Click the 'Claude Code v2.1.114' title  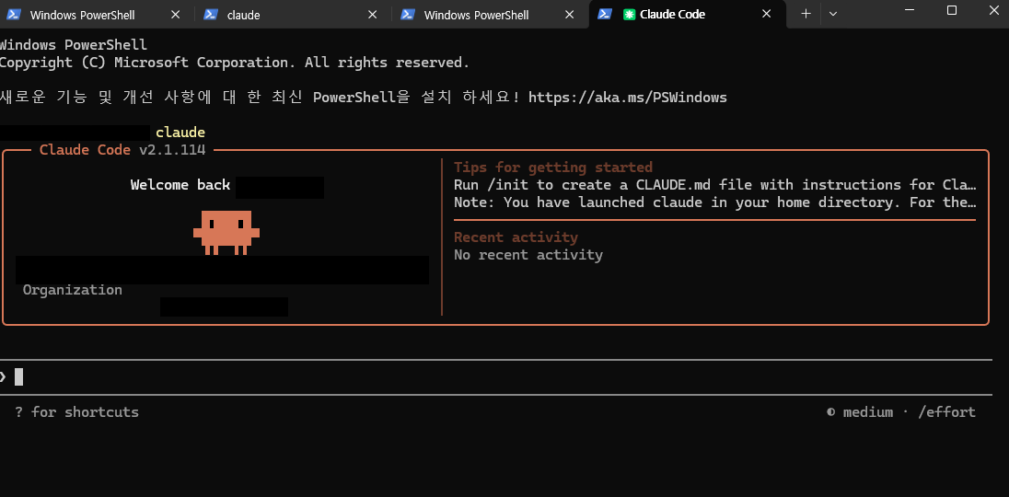tap(122, 150)
